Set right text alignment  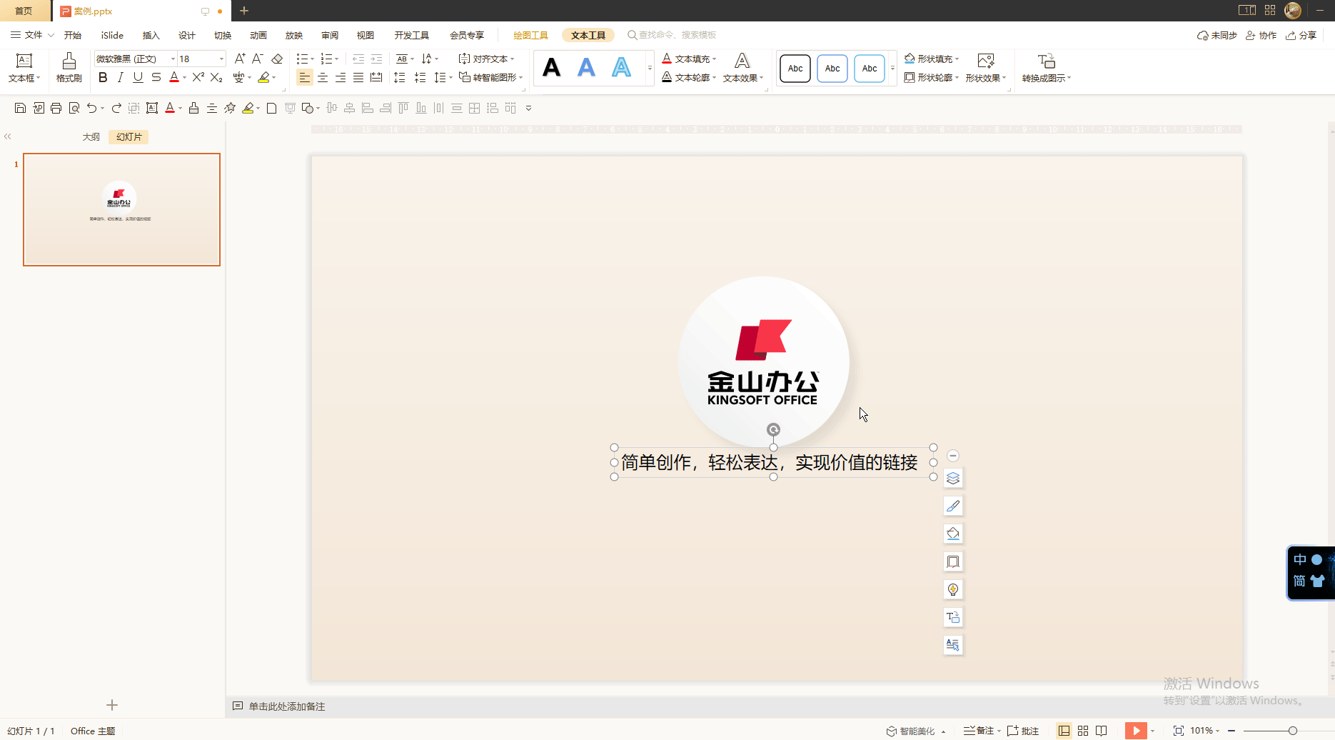pos(341,77)
